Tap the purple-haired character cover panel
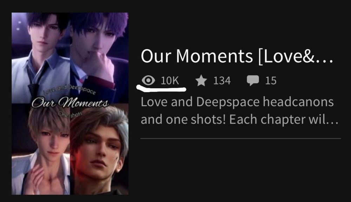 point(99,58)
